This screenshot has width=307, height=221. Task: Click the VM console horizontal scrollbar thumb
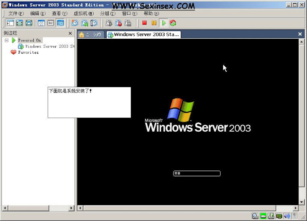pos(180,208)
